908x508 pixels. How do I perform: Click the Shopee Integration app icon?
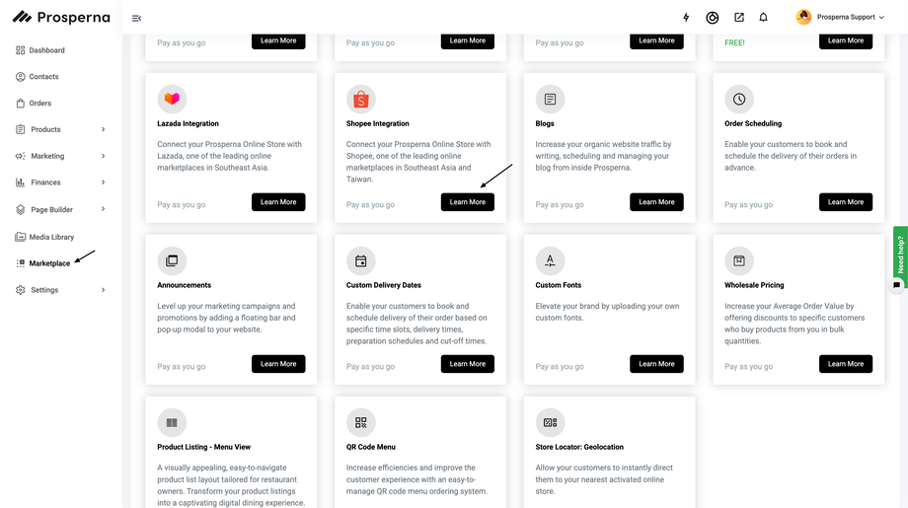pos(361,99)
